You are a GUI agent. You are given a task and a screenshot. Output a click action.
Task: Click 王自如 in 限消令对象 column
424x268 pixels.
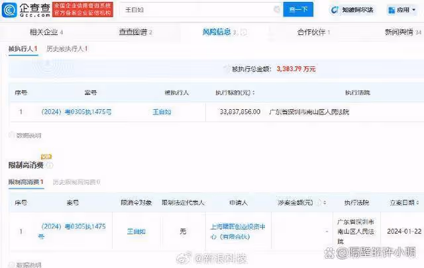[136, 231]
